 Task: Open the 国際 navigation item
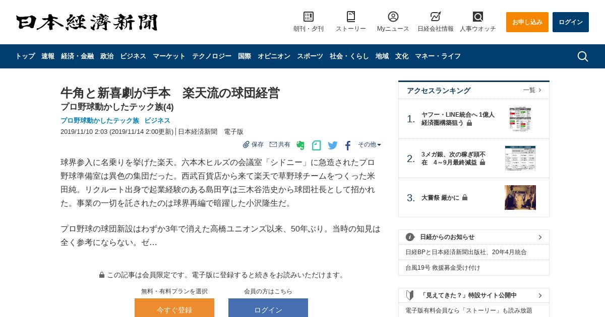(x=245, y=56)
